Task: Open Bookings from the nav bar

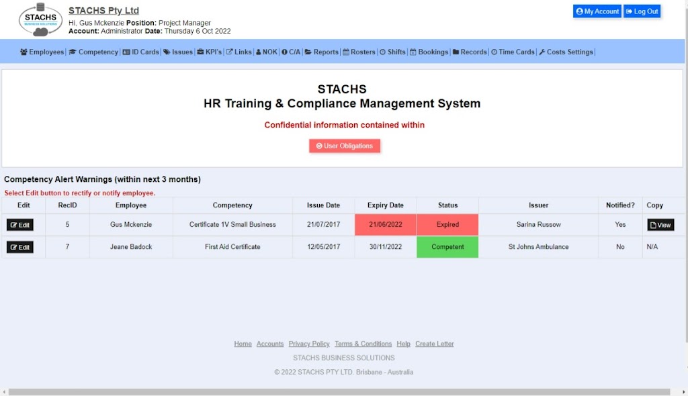Action: [429, 52]
